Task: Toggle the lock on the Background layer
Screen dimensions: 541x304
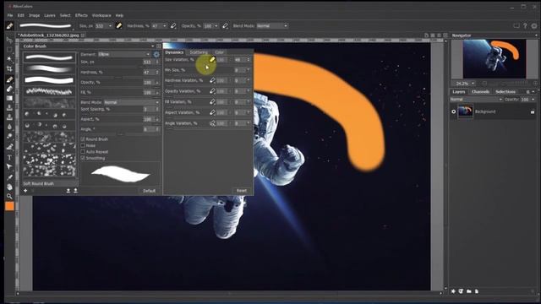Action: click(533, 111)
